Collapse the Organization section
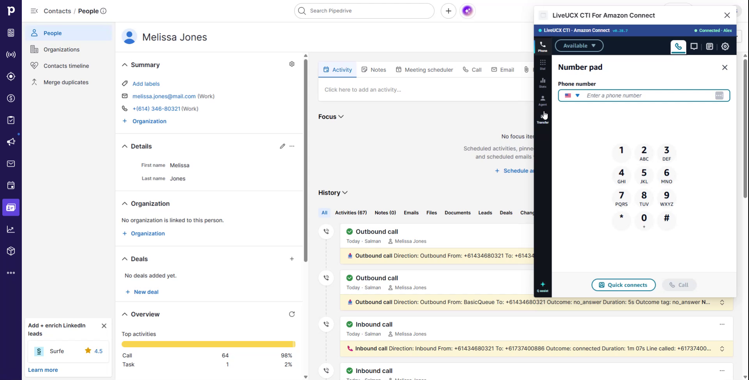The width and height of the screenshot is (749, 380). click(125, 204)
